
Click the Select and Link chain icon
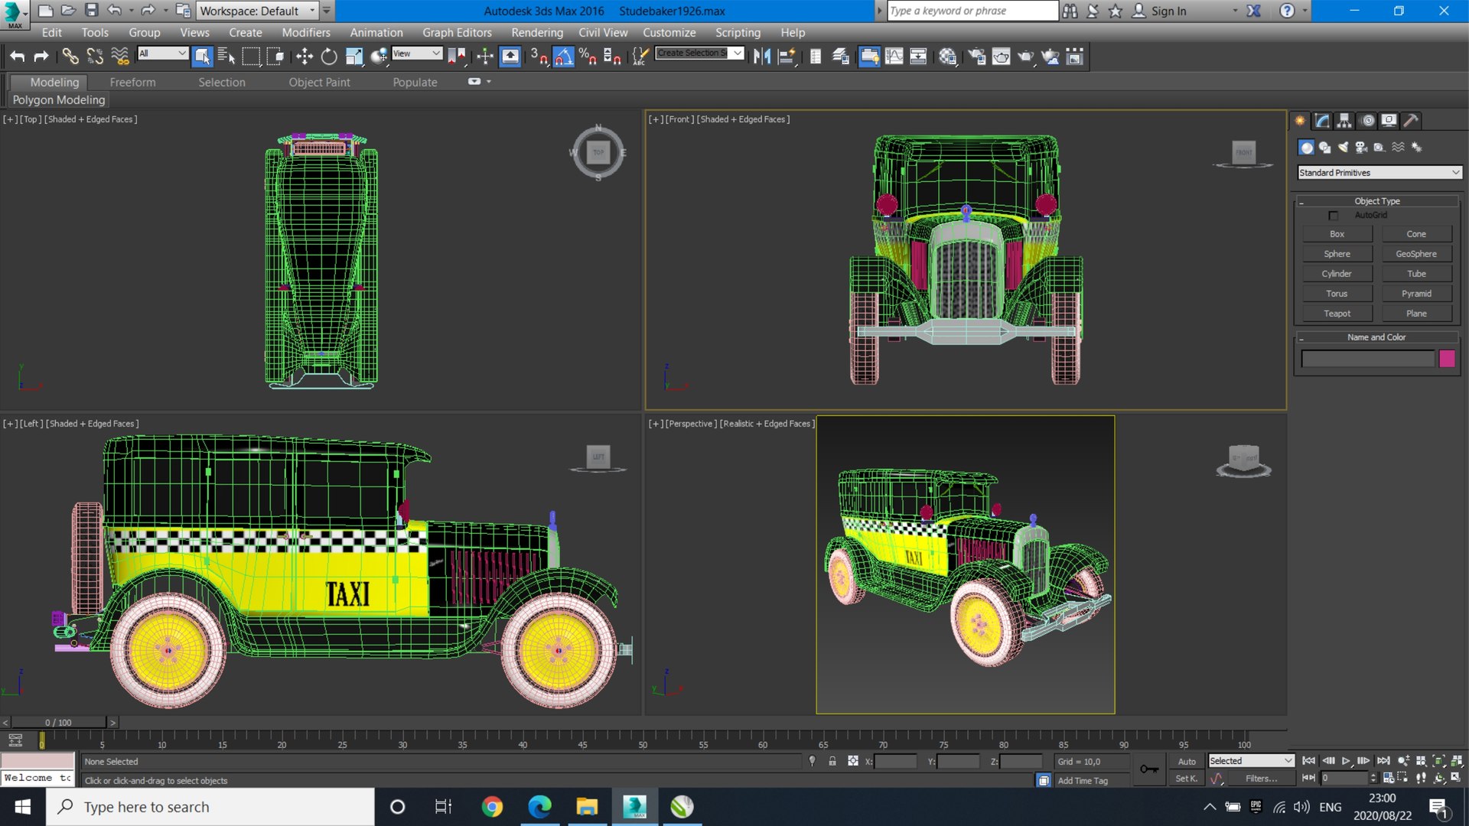click(x=70, y=56)
